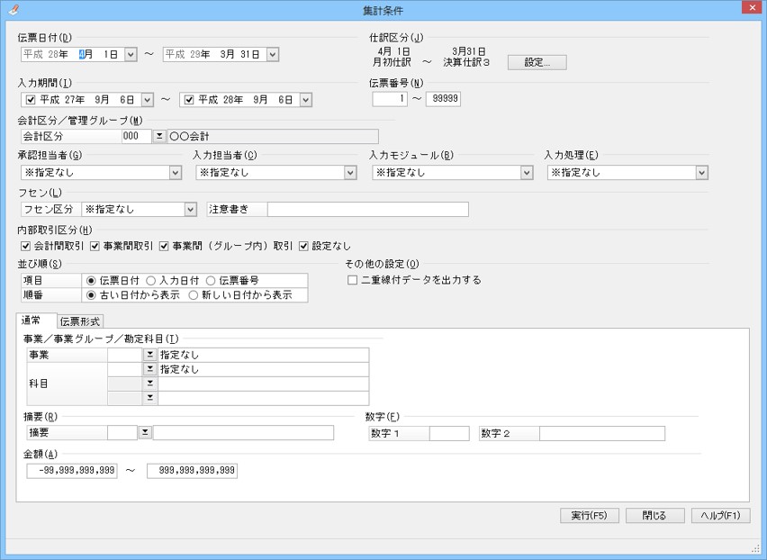Uncheck the 会計間取引 checkbox

point(25,246)
